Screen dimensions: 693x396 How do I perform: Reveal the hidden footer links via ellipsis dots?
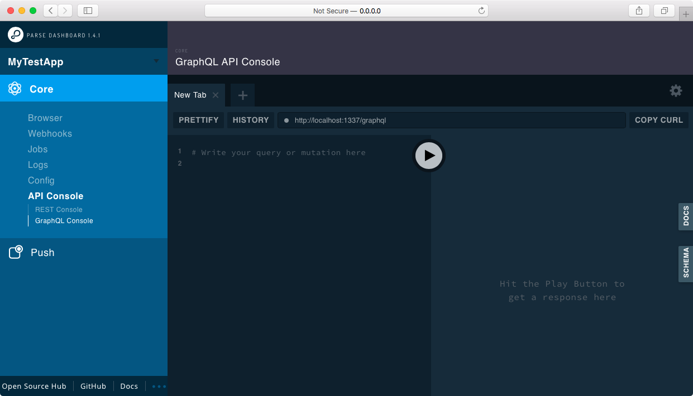point(158,386)
